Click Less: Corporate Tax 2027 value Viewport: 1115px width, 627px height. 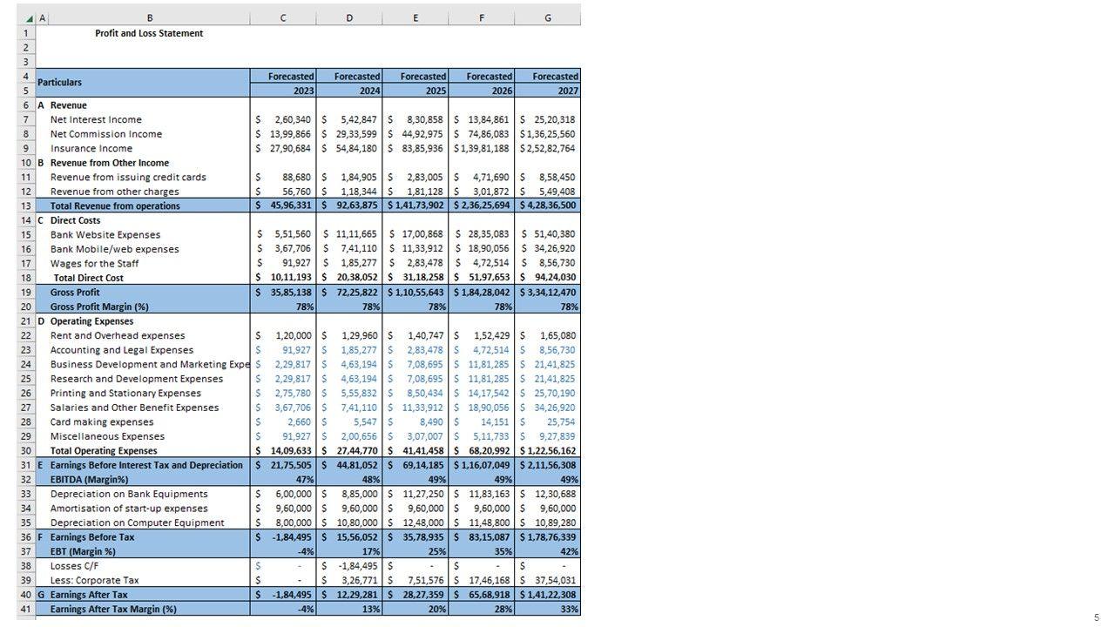click(x=548, y=581)
